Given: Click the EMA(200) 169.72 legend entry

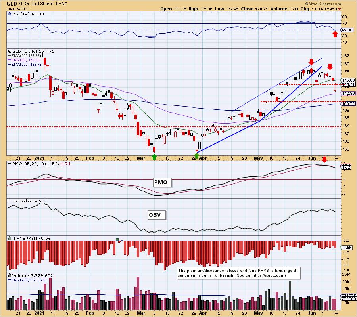Looking at the screenshot, I should click(27, 64).
